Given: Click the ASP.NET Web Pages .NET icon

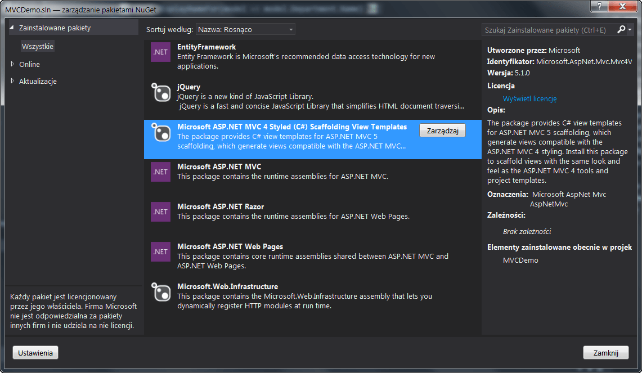Looking at the screenshot, I should [160, 252].
